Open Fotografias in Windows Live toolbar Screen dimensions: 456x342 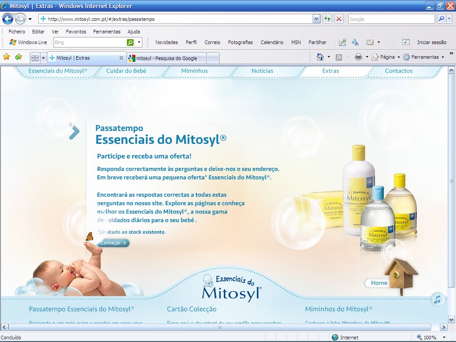tap(240, 42)
